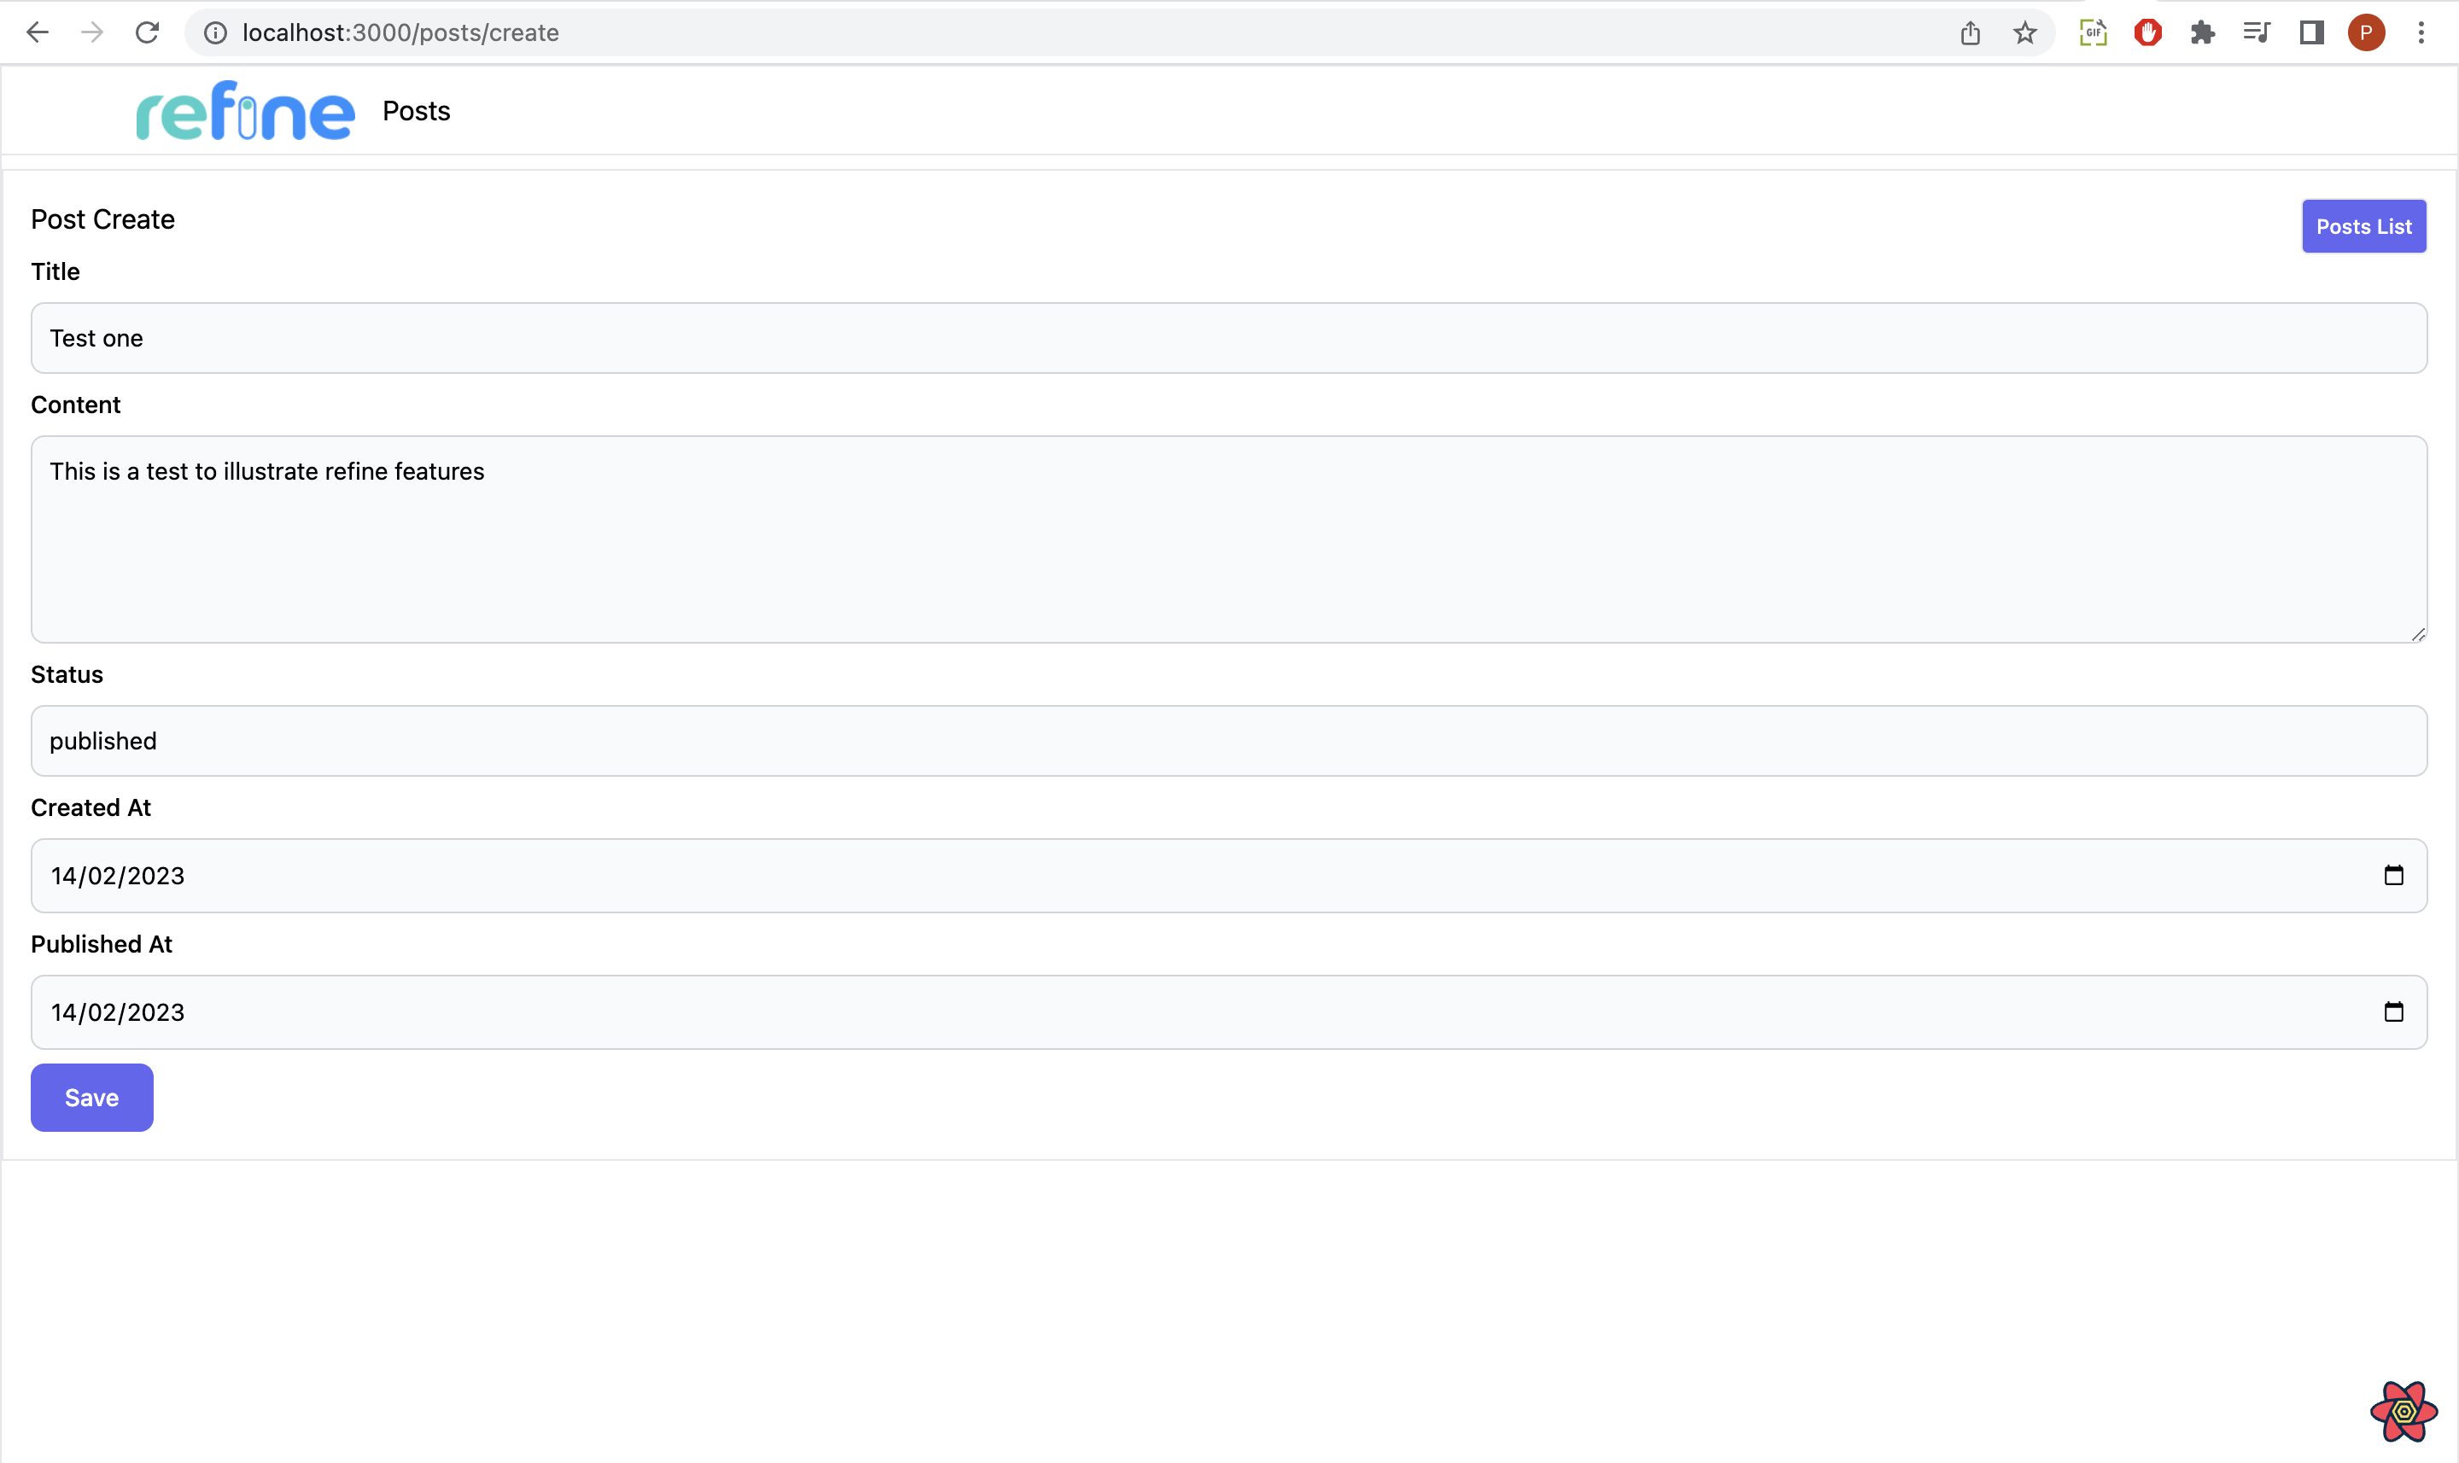Click the share icon in address bar
Image resolution: width=2459 pixels, height=1463 pixels.
point(1970,32)
